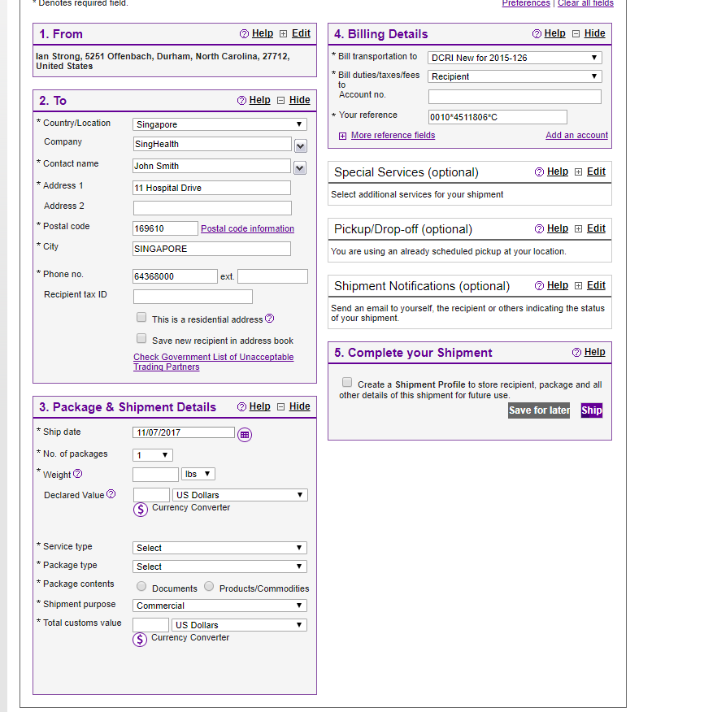Focus the Address 2 input field
Viewport: 704px width, 712px height.
[212, 208]
